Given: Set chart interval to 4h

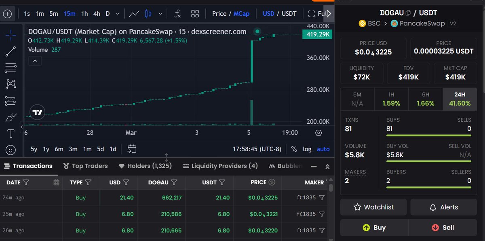Looking at the screenshot, I should 97,14.
